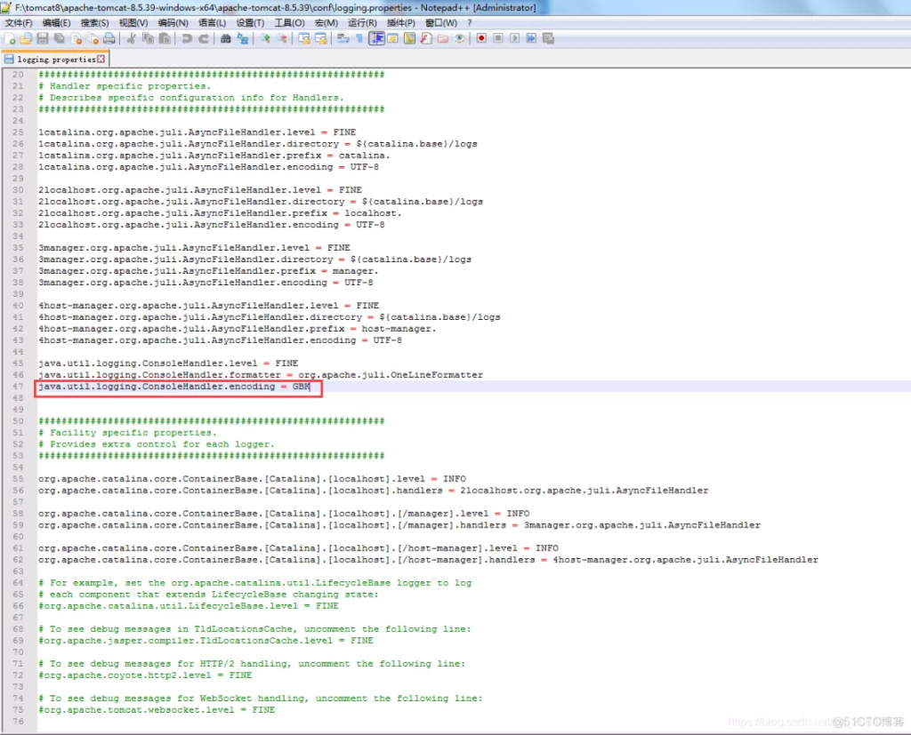Click the Zoom in toolbar icon
This screenshot has height=735, width=911.
click(264, 38)
